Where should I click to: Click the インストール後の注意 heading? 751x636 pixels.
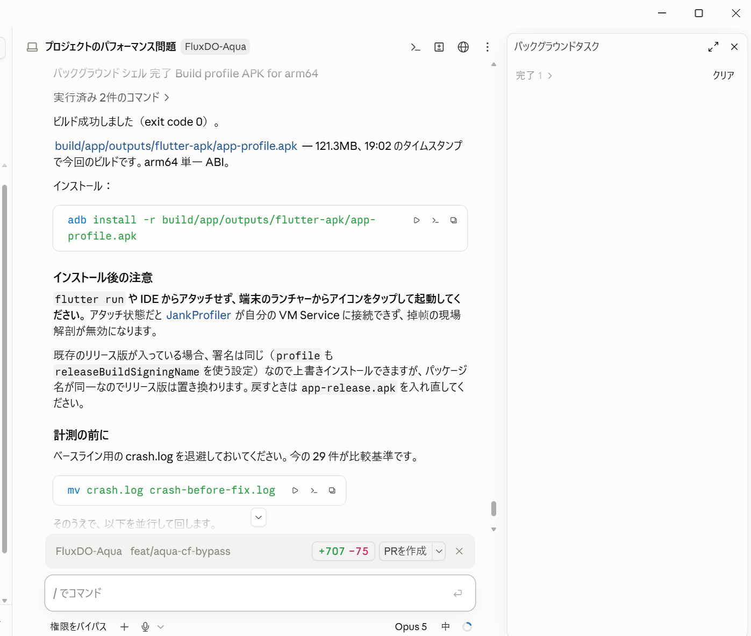coord(103,278)
